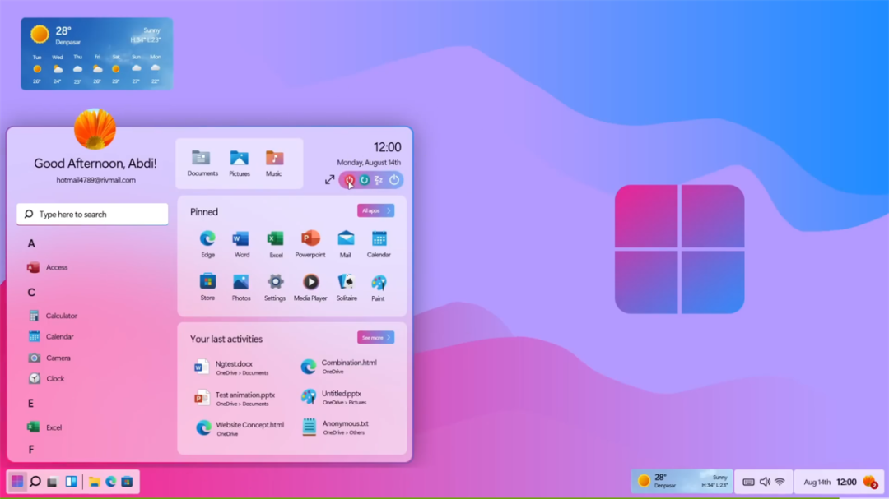Expand last activities with See more
The height and width of the screenshot is (499, 889).
pyautogui.click(x=375, y=338)
